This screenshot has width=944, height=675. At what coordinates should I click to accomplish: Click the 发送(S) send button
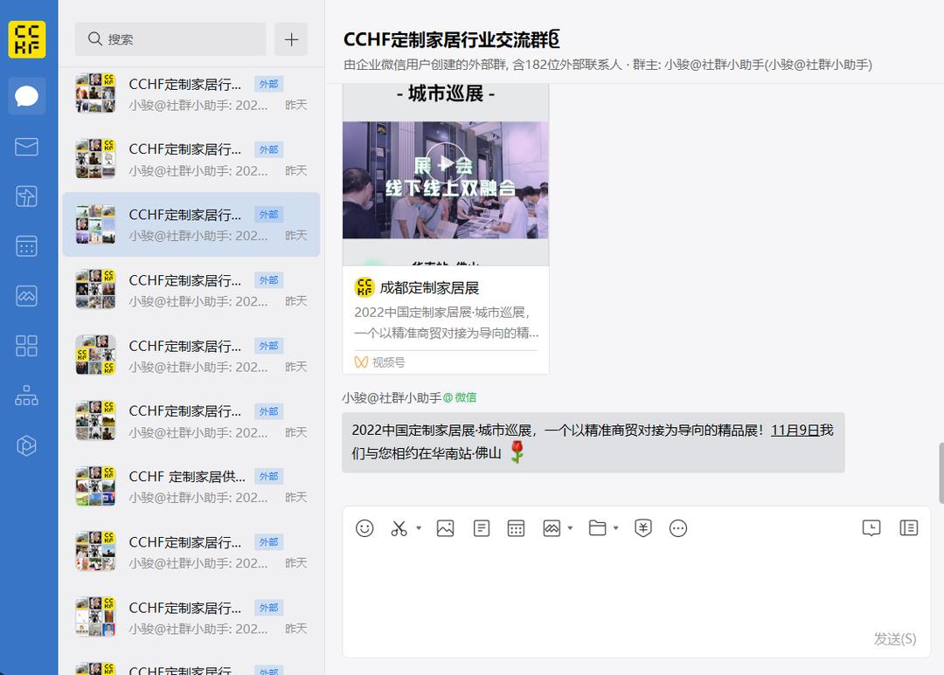click(895, 639)
